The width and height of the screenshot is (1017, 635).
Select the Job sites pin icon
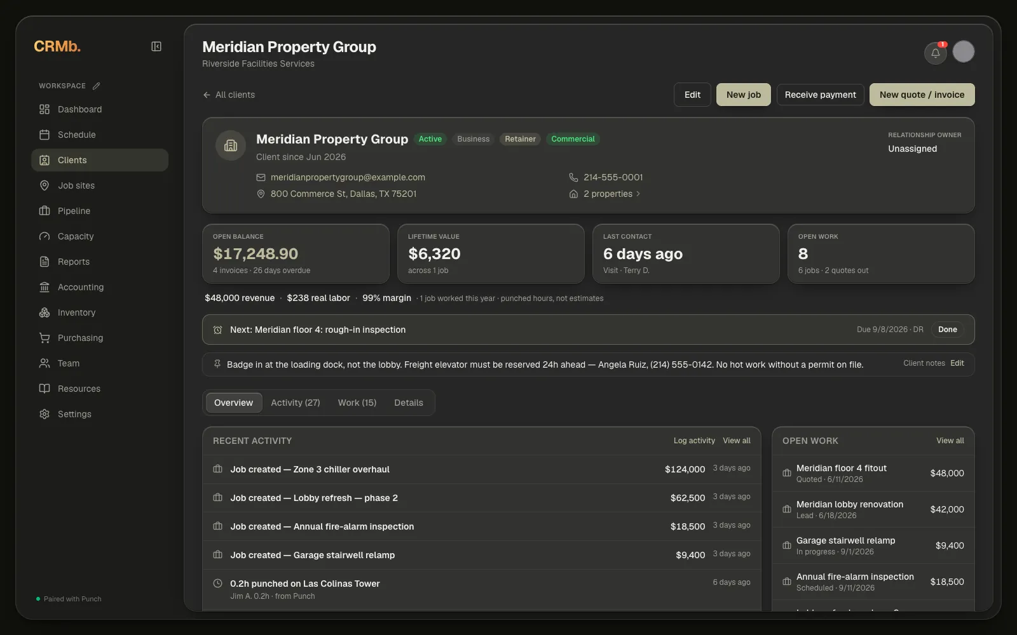(44, 185)
